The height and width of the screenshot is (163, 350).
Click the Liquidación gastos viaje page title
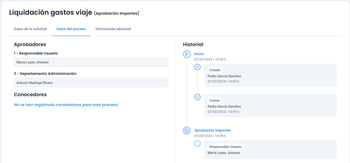51,13
